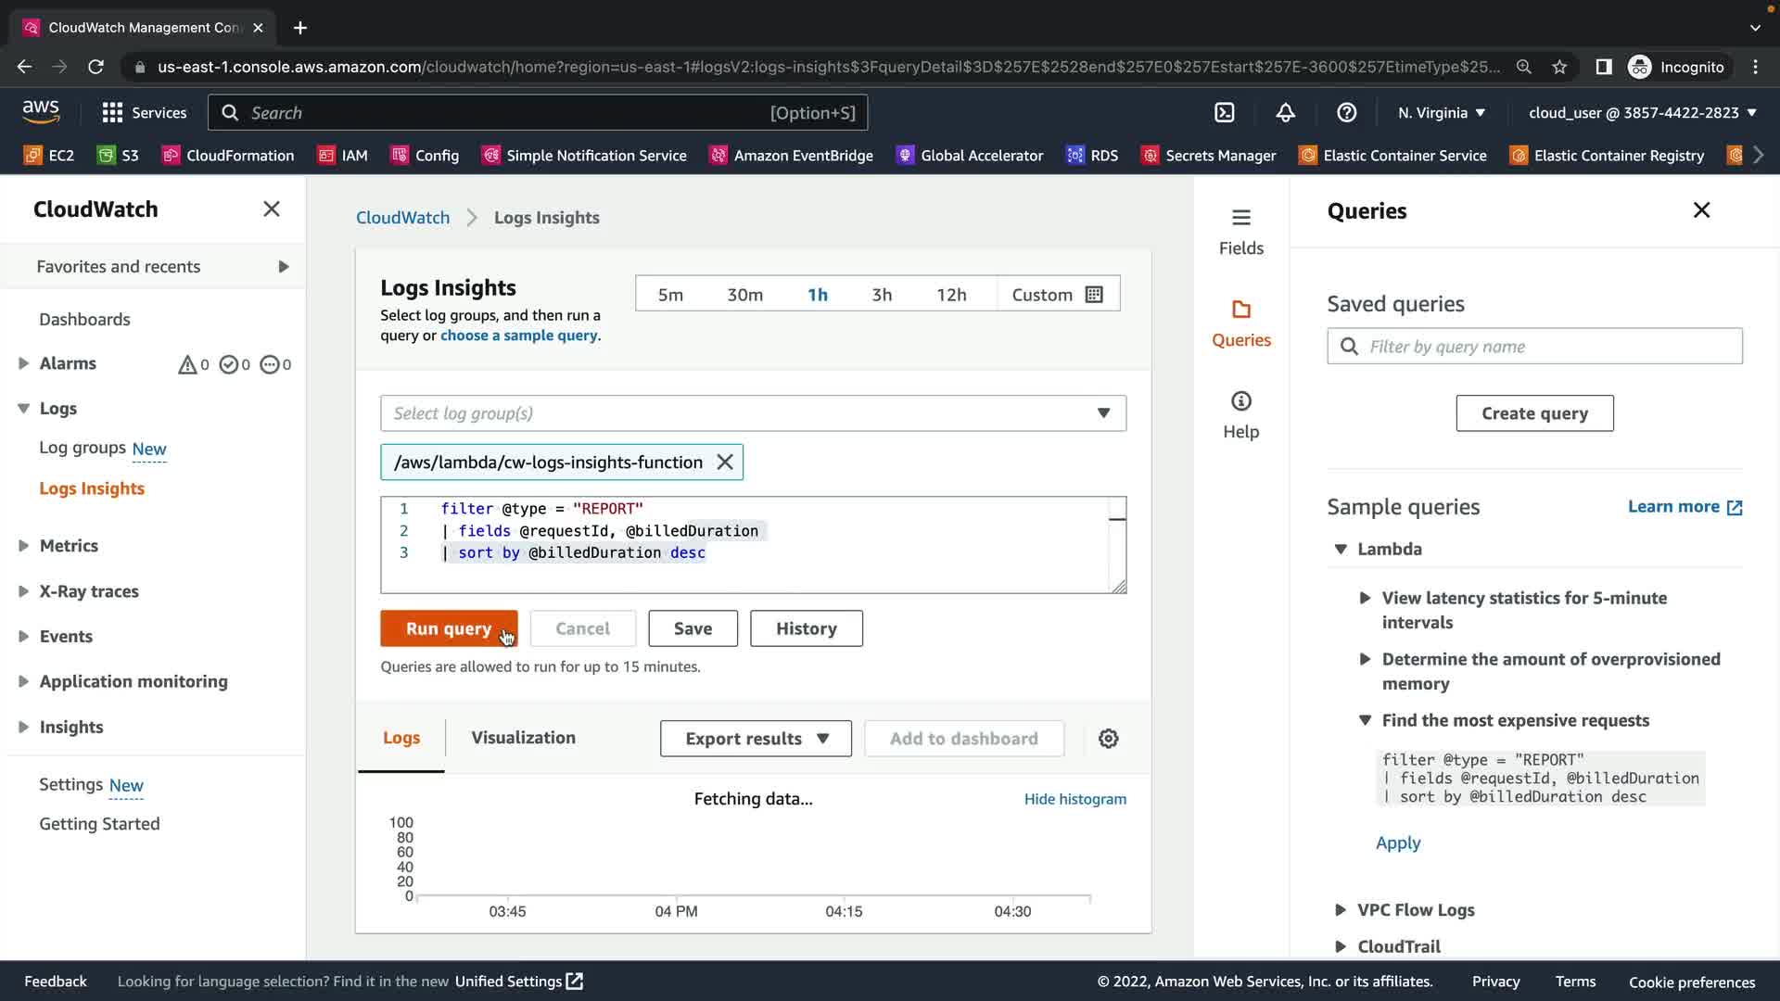Open Log groups in the sidebar

[x=83, y=448]
